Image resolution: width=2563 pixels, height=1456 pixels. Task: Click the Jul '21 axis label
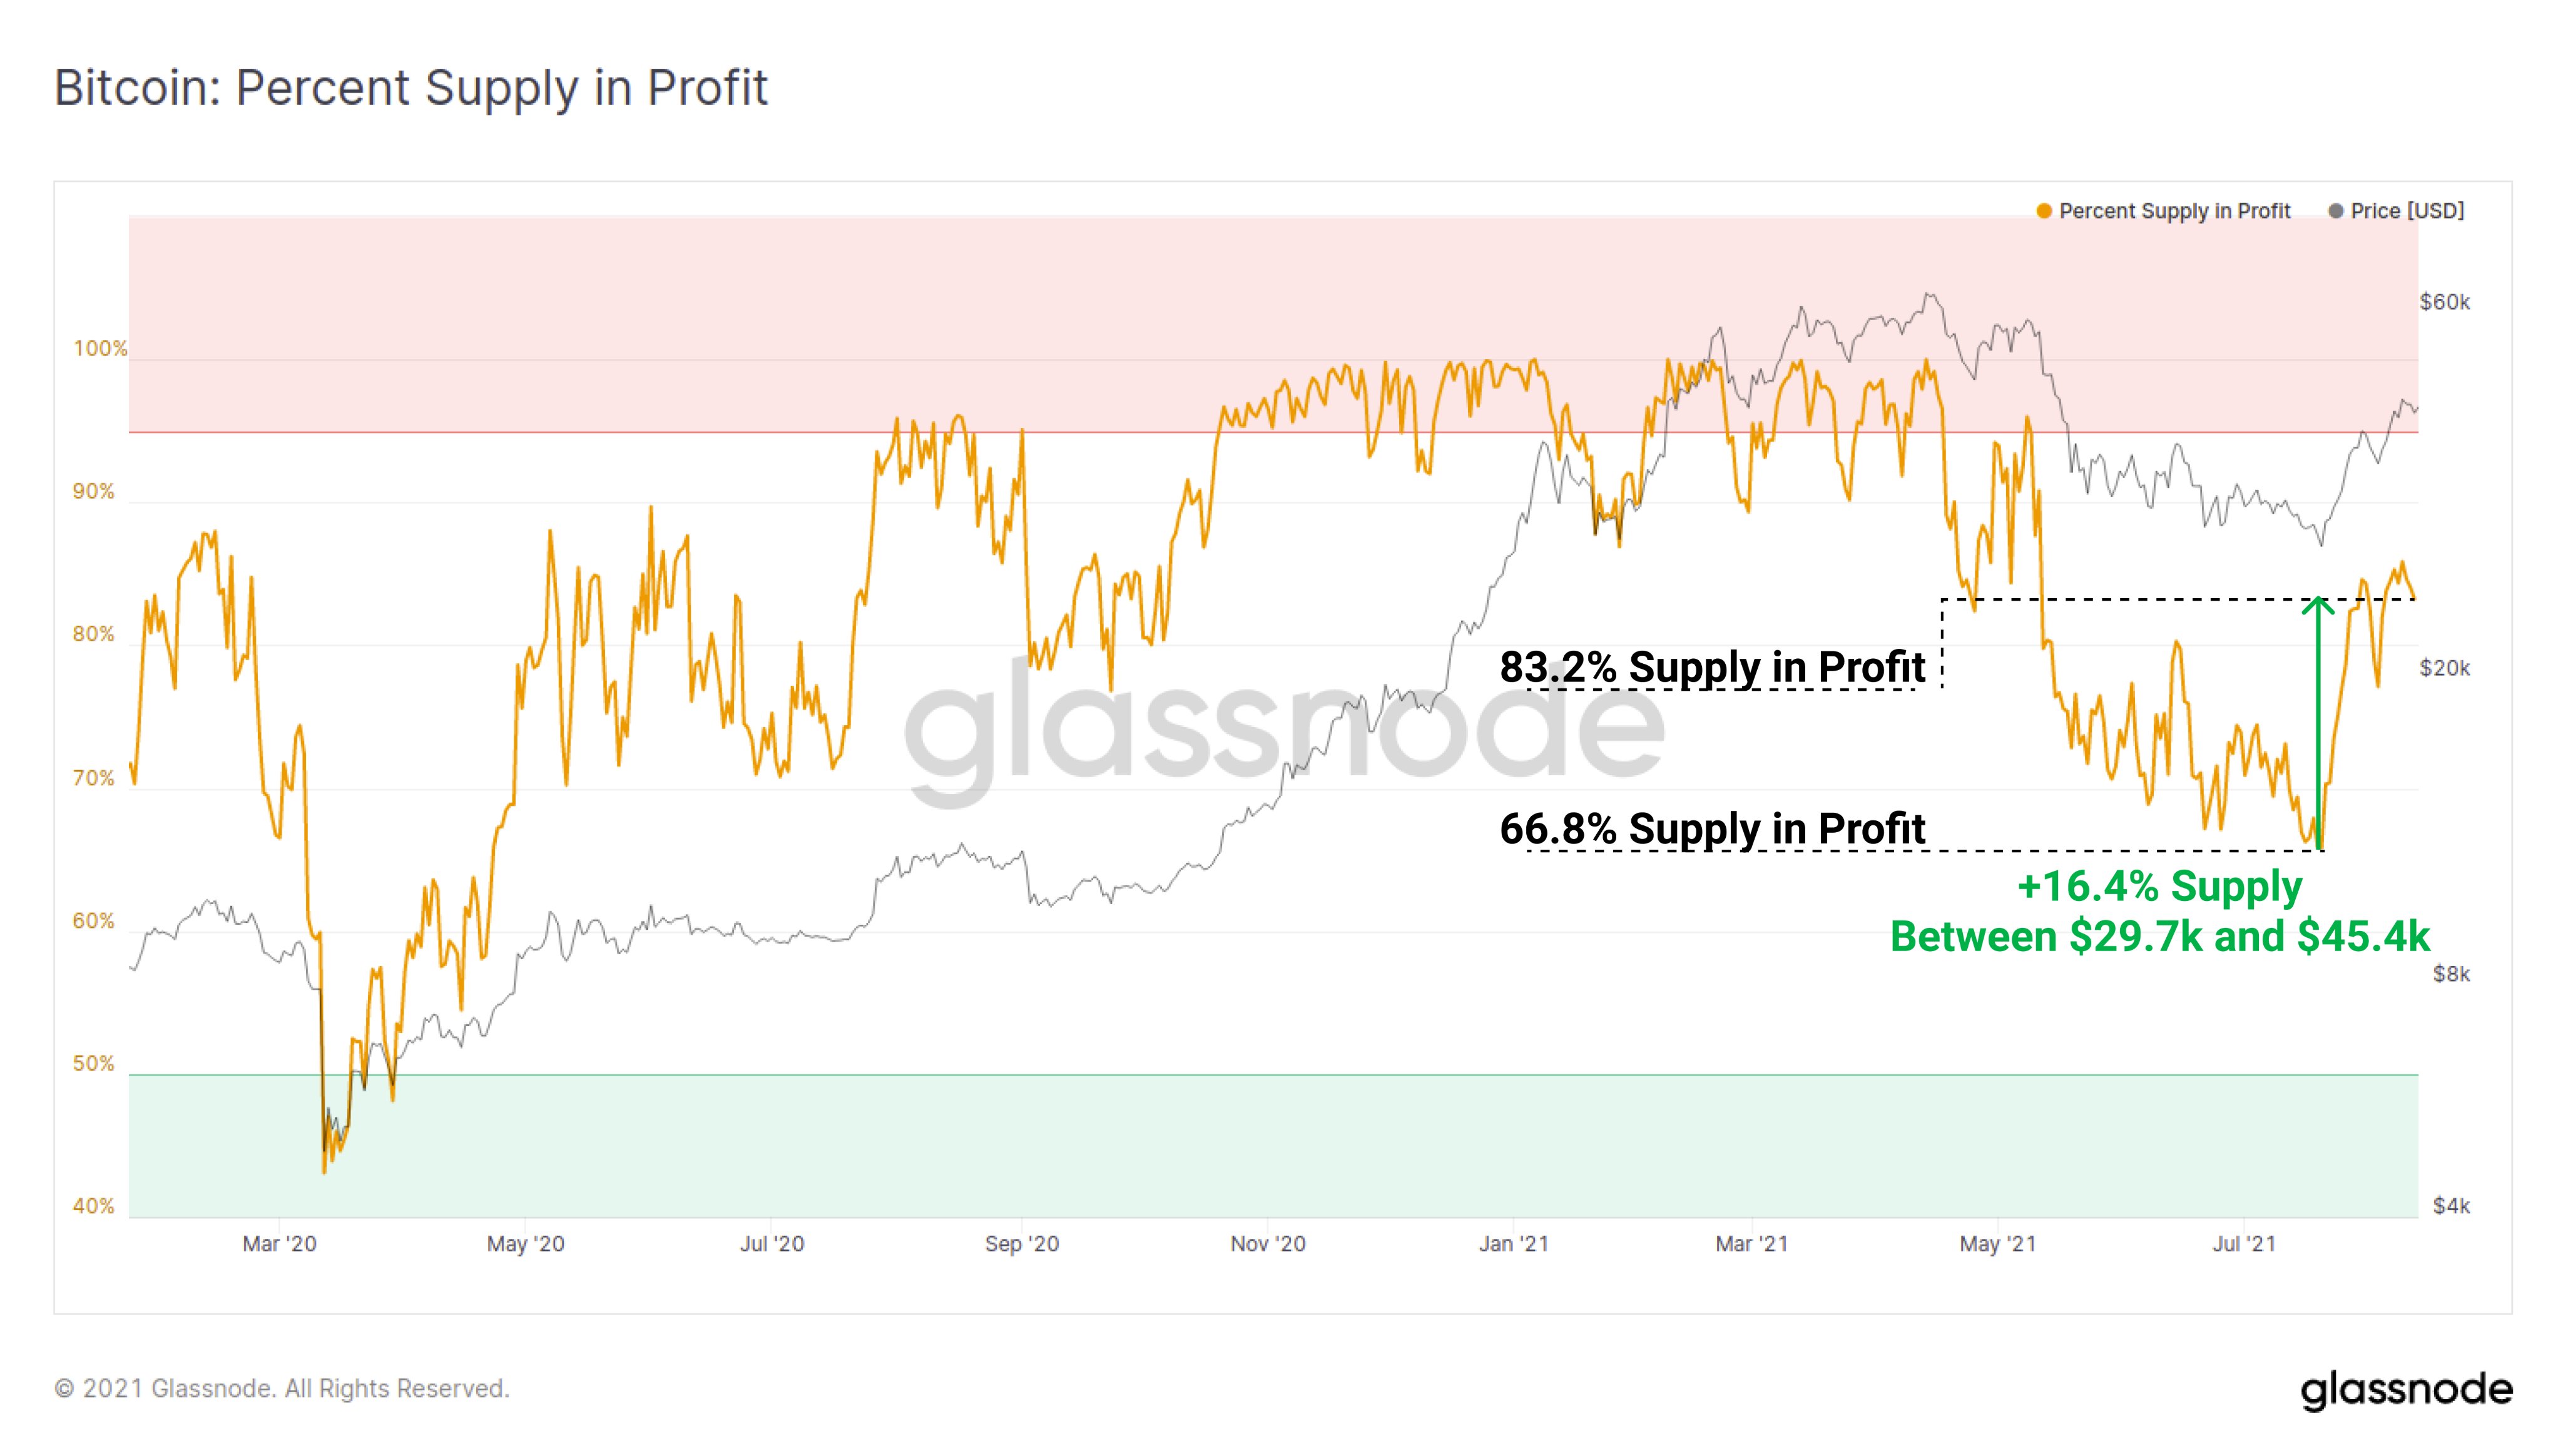[x=2244, y=1244]
